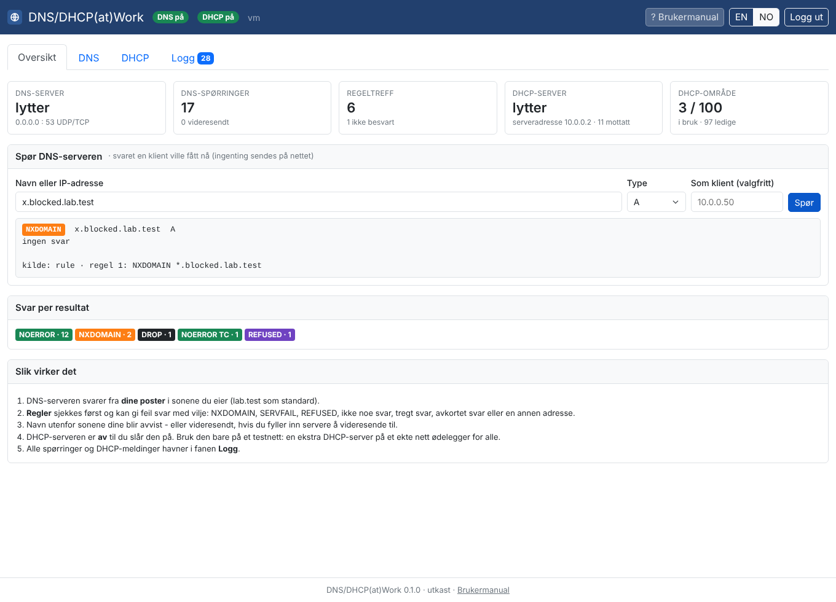Click the black DROP · 1 badge
836x602 pixels.
(x=157, y=335)
